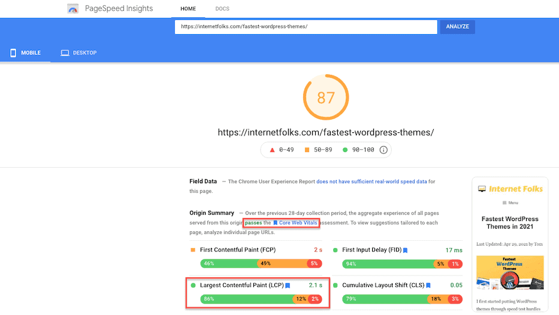
Task: Click the PageSpeed Insights logo icon
Action: tap(72, 8)
